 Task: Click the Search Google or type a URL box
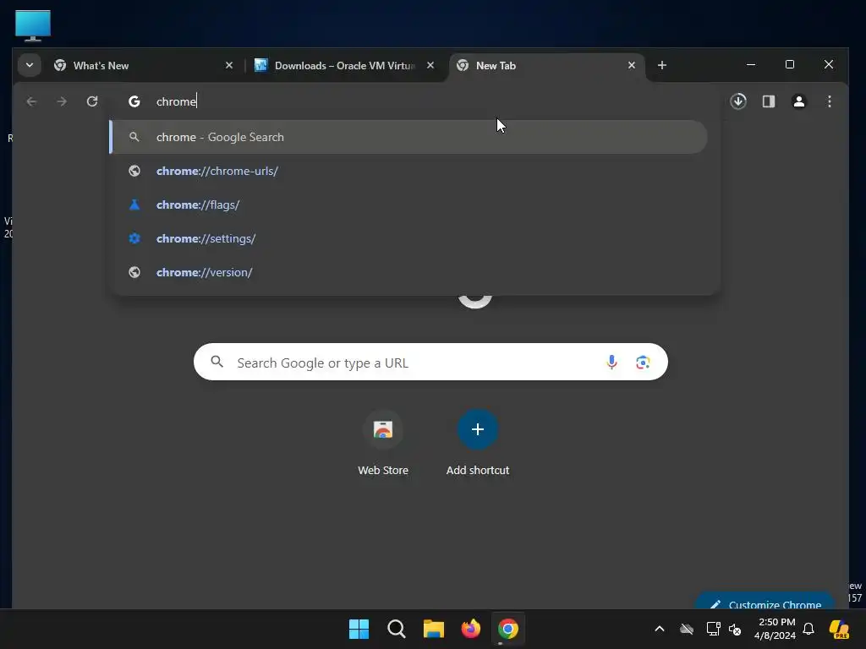pos(430,362)
